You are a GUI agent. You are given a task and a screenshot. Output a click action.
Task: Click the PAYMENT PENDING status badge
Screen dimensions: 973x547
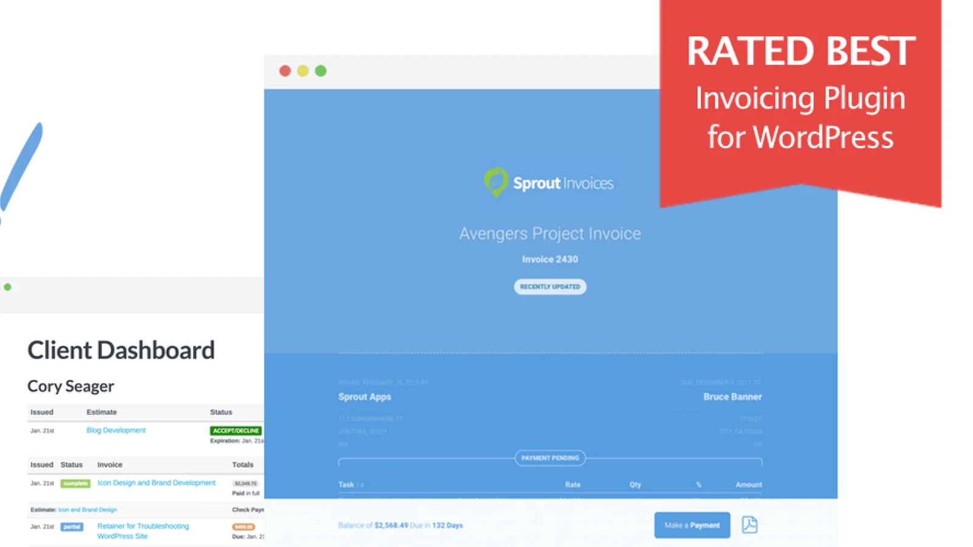coord(550,458)
